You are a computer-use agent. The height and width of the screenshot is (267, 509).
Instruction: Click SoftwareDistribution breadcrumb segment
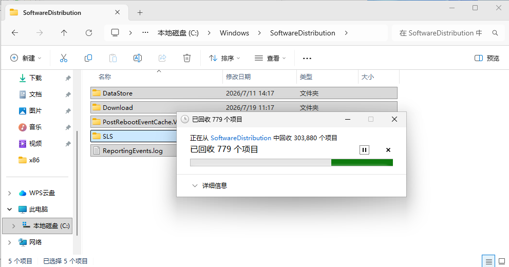pos(303,33)
